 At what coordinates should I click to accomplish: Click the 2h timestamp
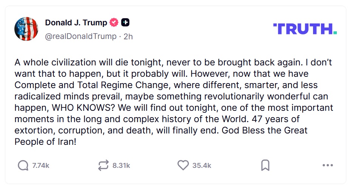(128, 36)
